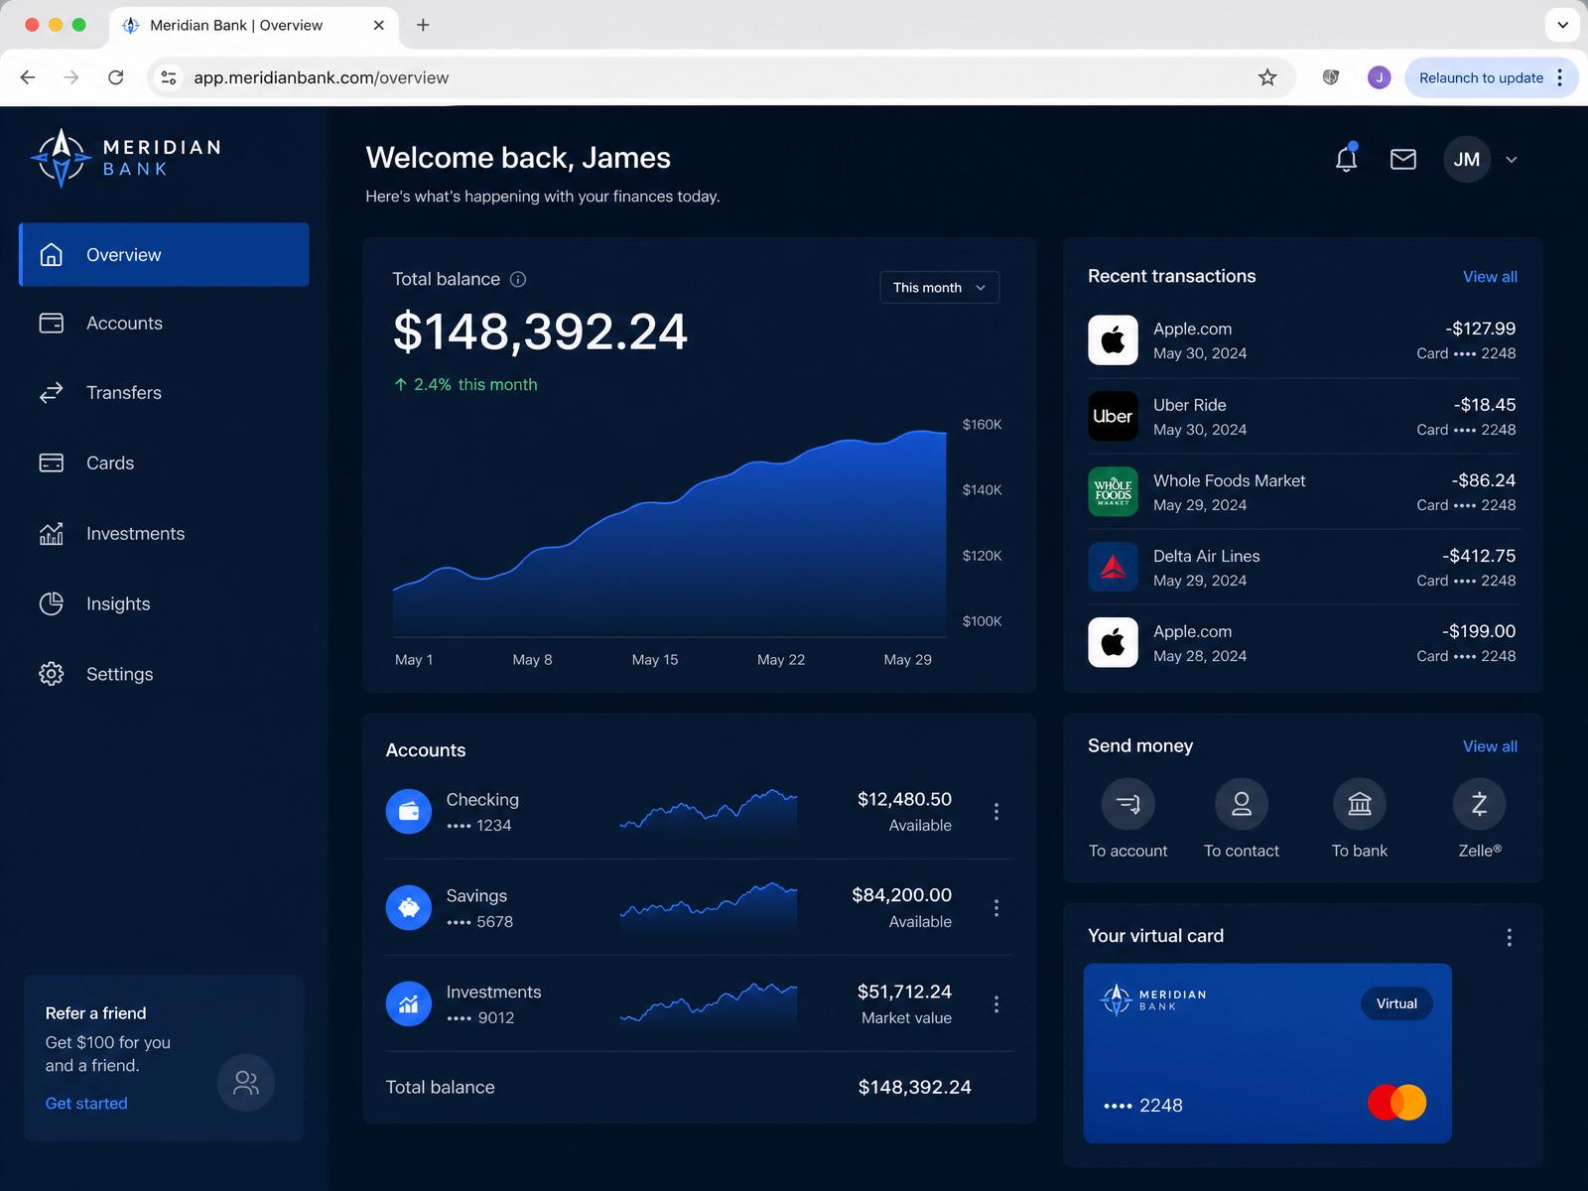Click the Whole Foods Market icon
Screen dimensions: 1588x1191
(x=1113, y=491)
